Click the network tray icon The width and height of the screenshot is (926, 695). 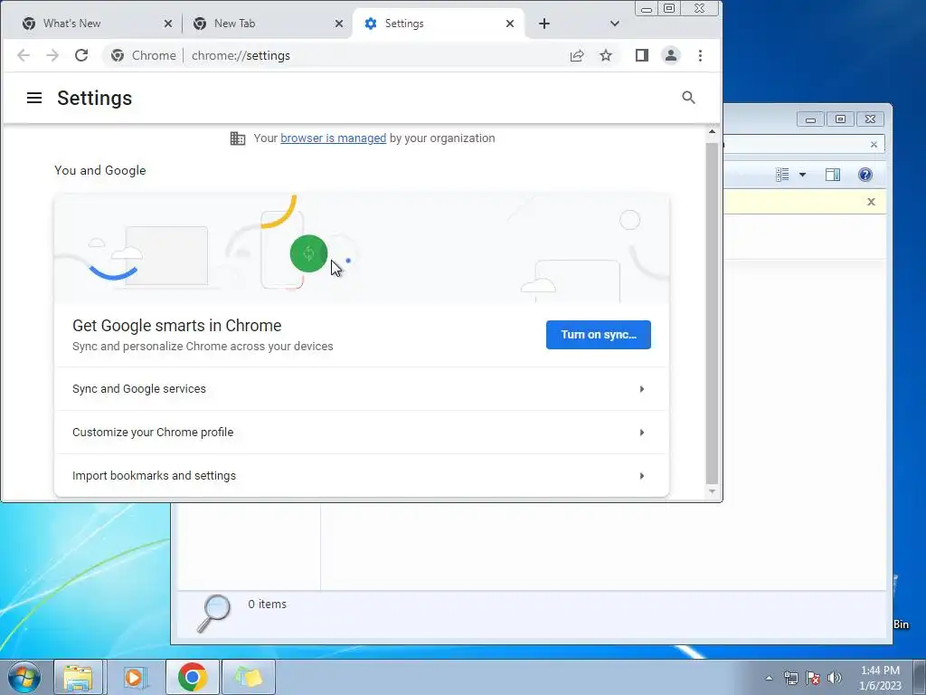(x=790, y=678)
